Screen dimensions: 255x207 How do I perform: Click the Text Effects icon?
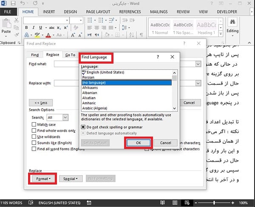(27, 35)
